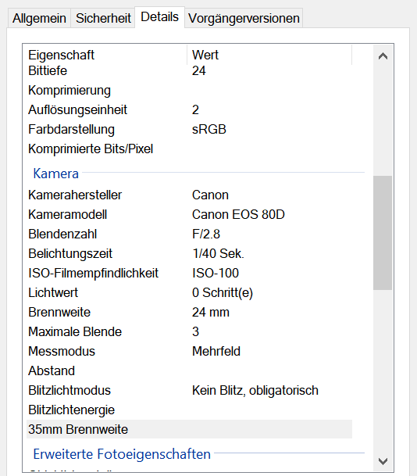Select the Farbdarstellung property
Viewport: 417px width, 476px height.
point(189,129)
